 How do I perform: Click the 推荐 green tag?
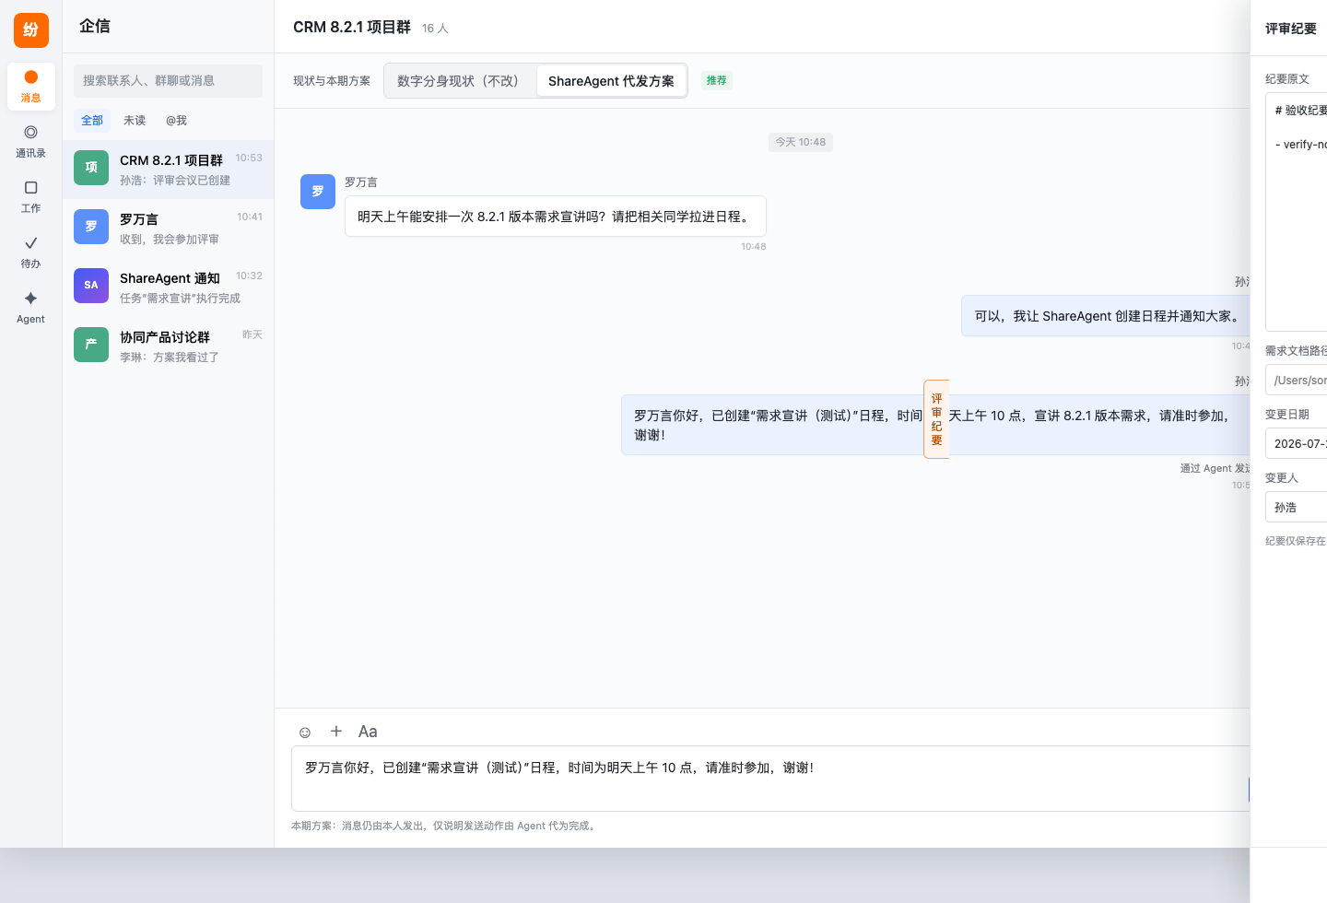click(x=717, y=81)
